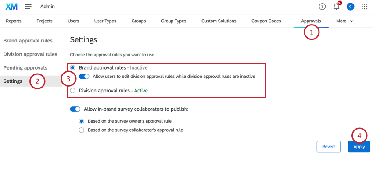Toggle allow in-brand survey collaborators to publish

tap(75, 109)
